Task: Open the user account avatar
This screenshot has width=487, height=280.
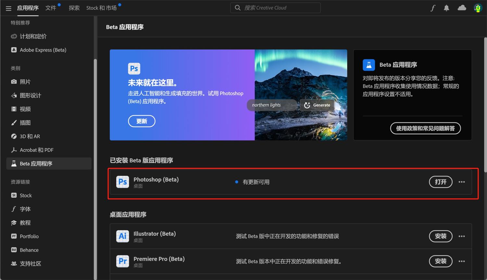Action: 478,8
